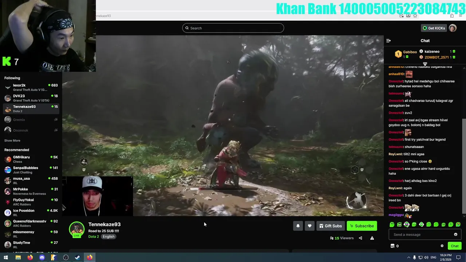Open Tennekaze93 in Following sidebar
466x262 pixels.
[31, 108]
